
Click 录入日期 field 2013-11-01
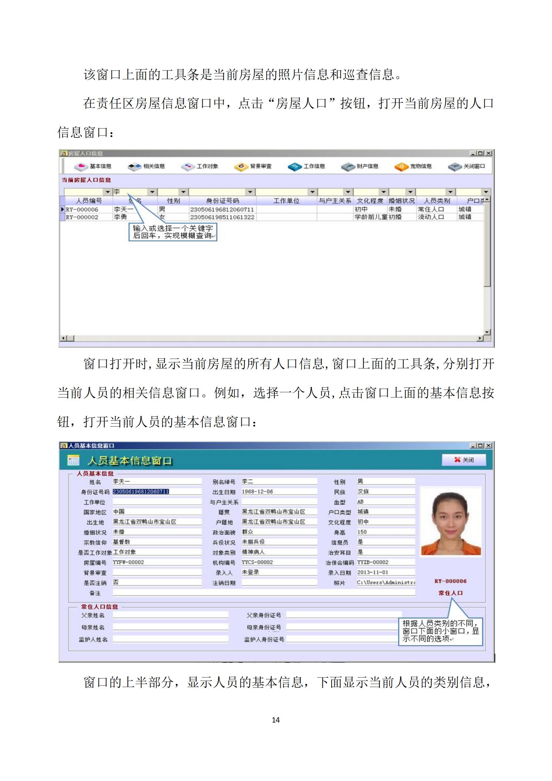(x=386, y=573)
